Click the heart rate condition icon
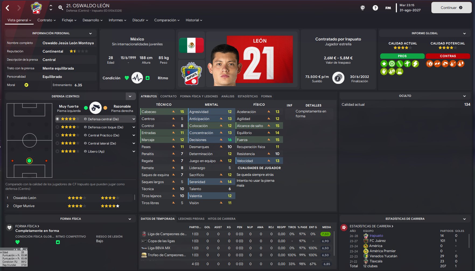Image resolution: width=475 pixels, height=271 pixels. point(137,78)
